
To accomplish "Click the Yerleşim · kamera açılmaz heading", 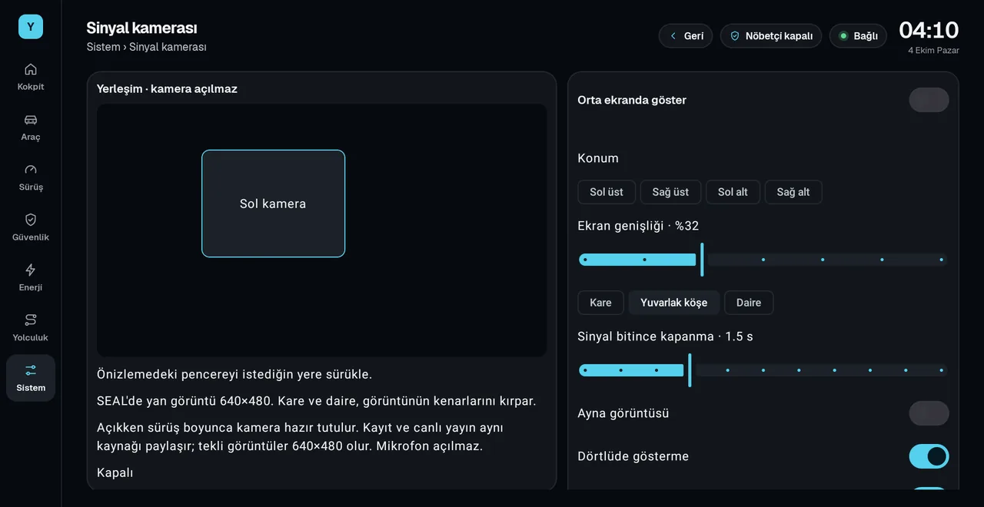I will 167,89.
